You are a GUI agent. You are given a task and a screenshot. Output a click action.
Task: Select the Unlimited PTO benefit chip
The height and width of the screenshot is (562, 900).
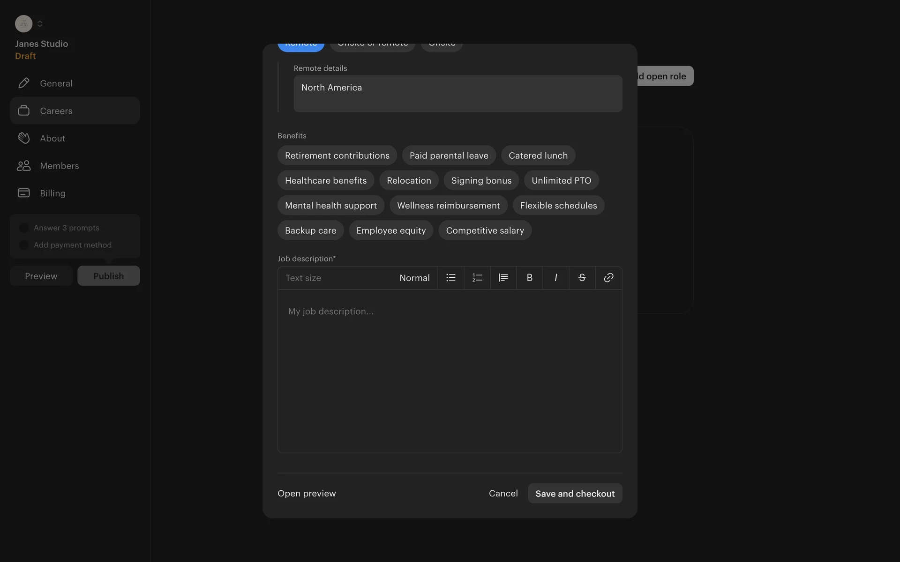pos(561,180)
